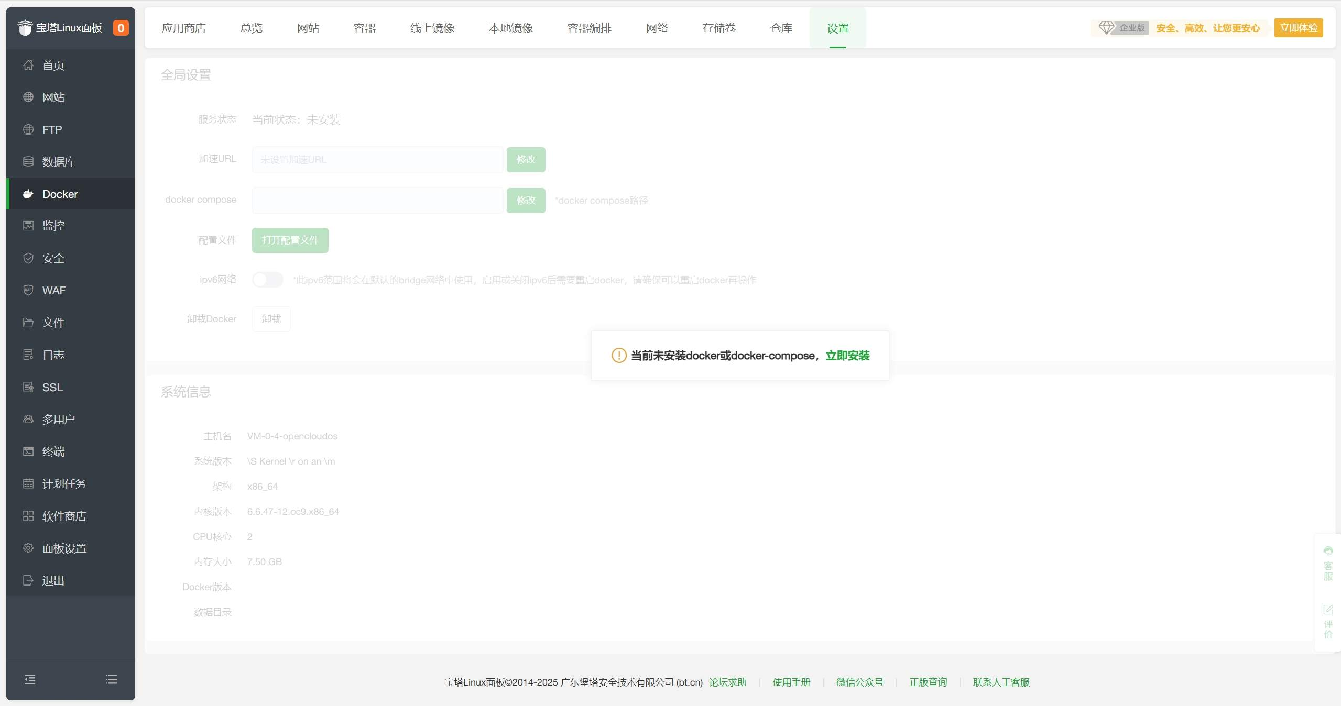Open the Database icon entry
The height and width of the screenshot is (706, 1341).
(x=28, y=161)
